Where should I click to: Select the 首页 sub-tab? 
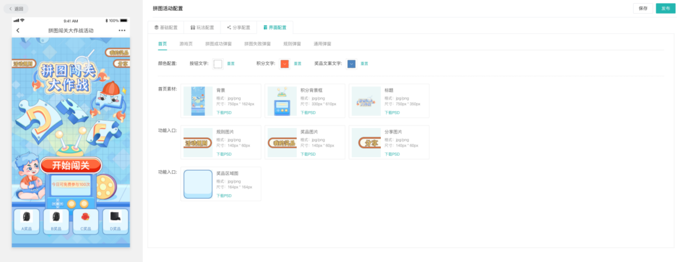[x=162, y=44]
